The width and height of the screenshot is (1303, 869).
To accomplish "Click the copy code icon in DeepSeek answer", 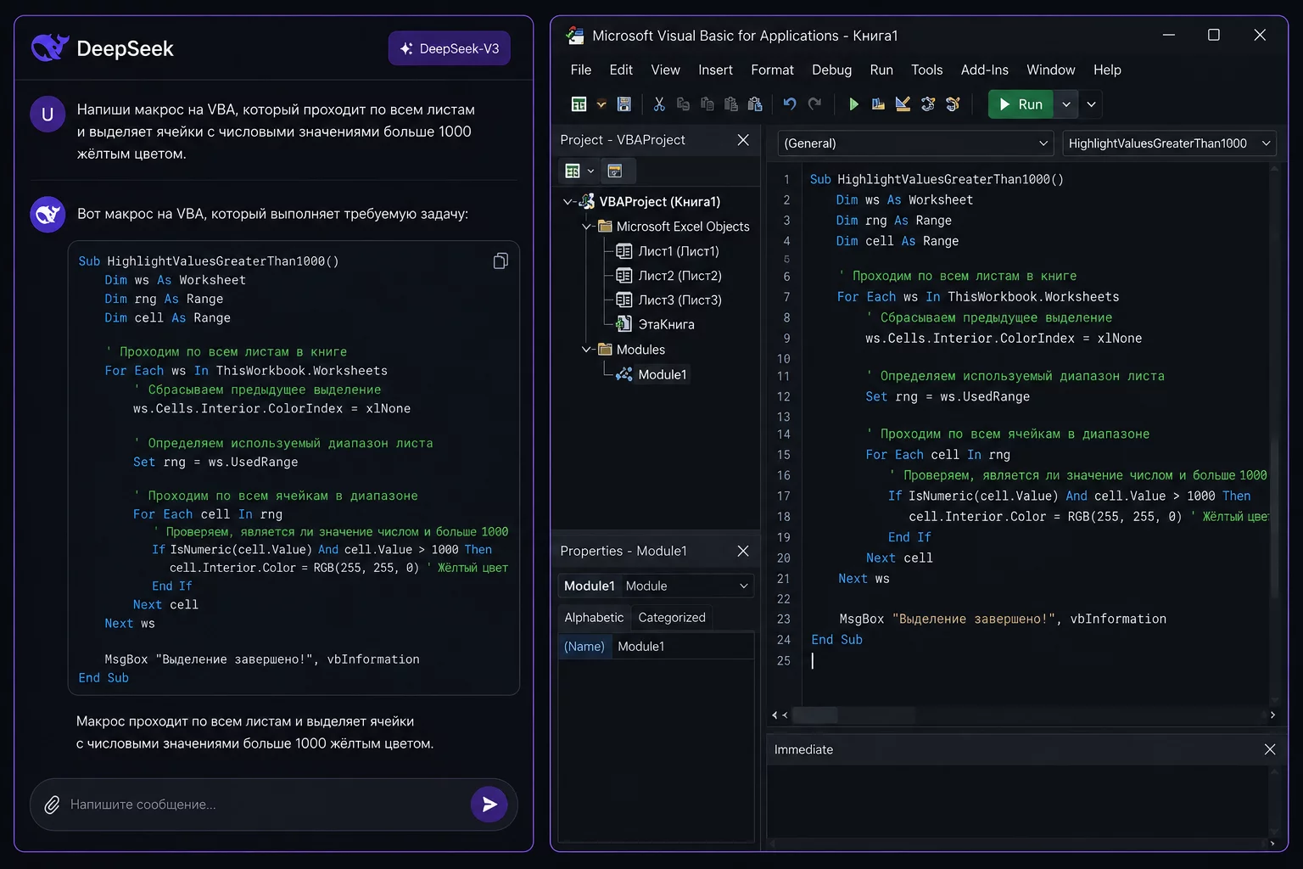I will (501, 261).
